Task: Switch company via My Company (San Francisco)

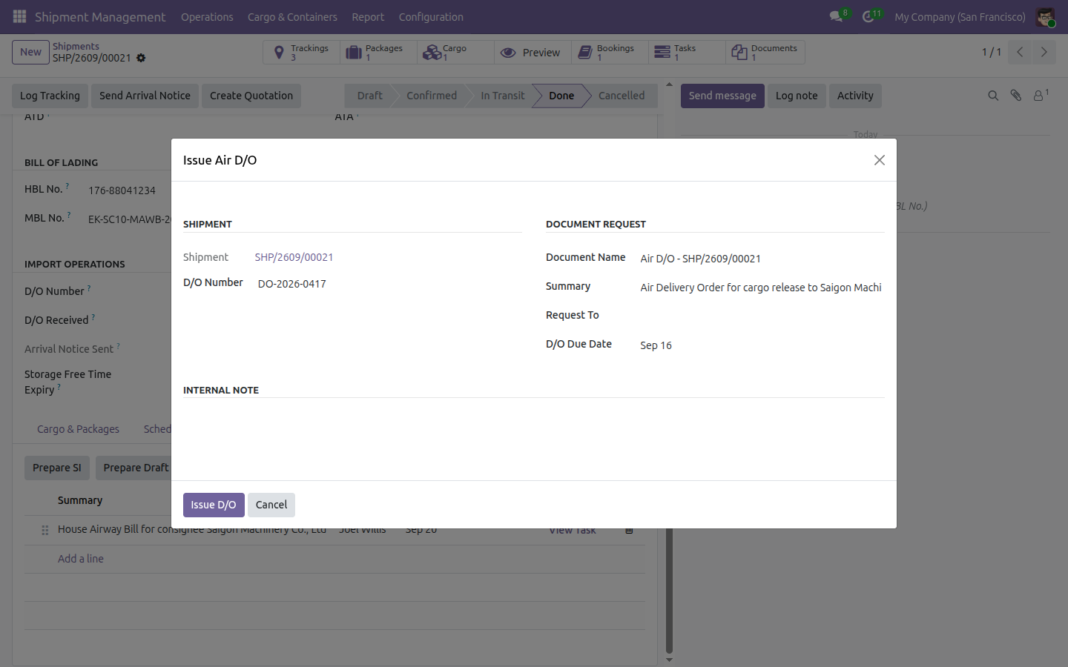Action: pos(960,17)
